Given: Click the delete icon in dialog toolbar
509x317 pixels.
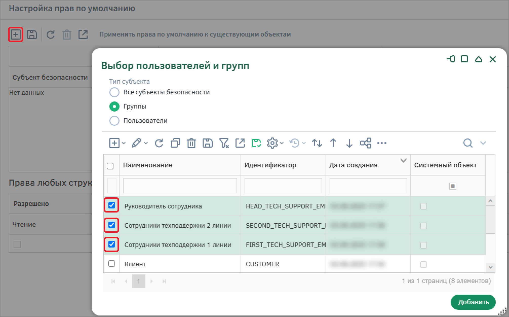Looking at the screenshot, I should click(191, 143).
